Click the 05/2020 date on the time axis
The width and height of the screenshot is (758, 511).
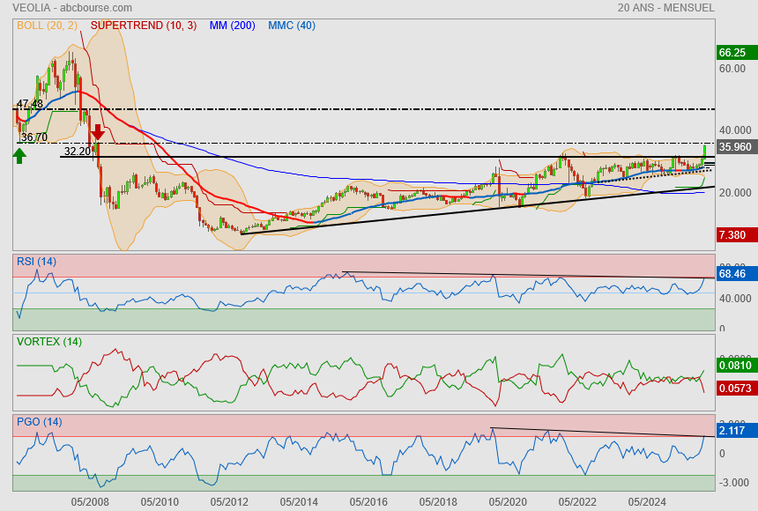[x=508, y=501]
